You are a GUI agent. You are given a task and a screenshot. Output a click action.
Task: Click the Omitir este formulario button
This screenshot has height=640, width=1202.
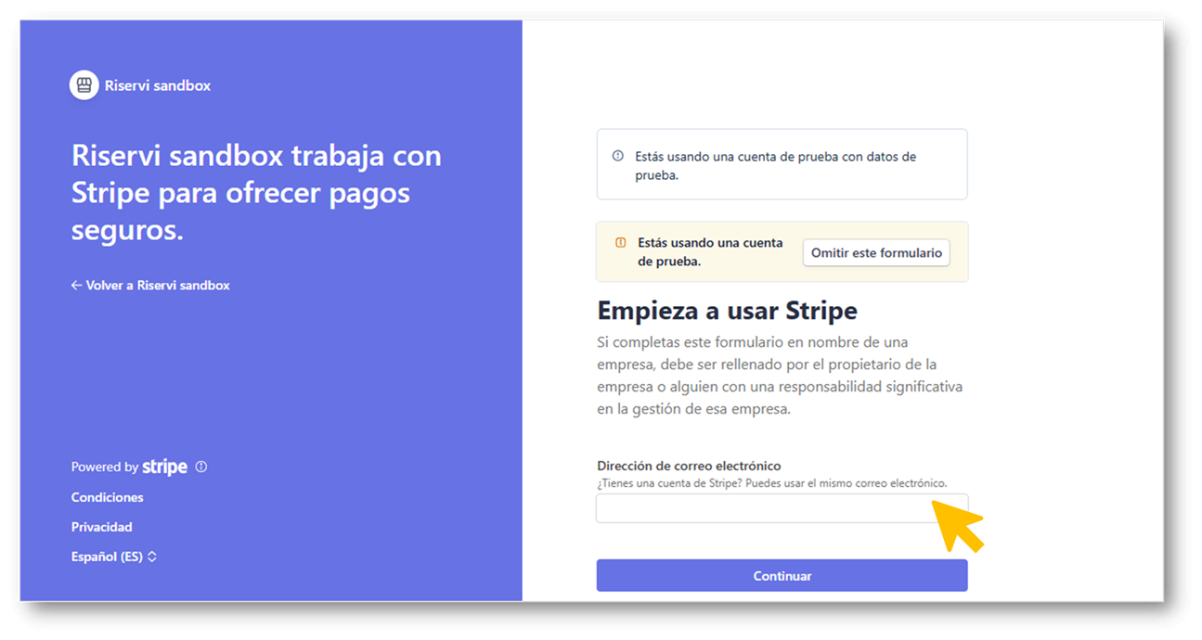point(875,252)
